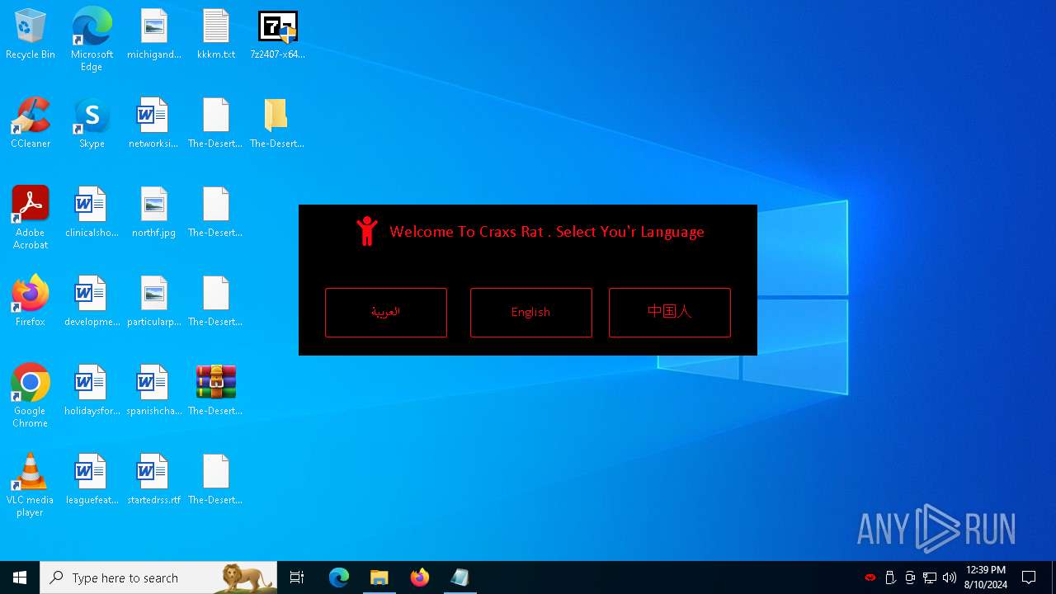
Task: Click the USB safely remove tray icon
Action: [x=890, y=577]
